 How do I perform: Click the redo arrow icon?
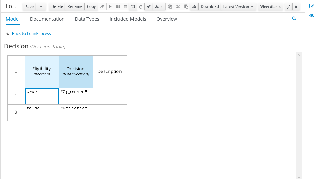[x=141, y=7]
